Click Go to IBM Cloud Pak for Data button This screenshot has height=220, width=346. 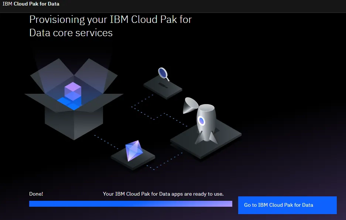(x=287, y=205)
